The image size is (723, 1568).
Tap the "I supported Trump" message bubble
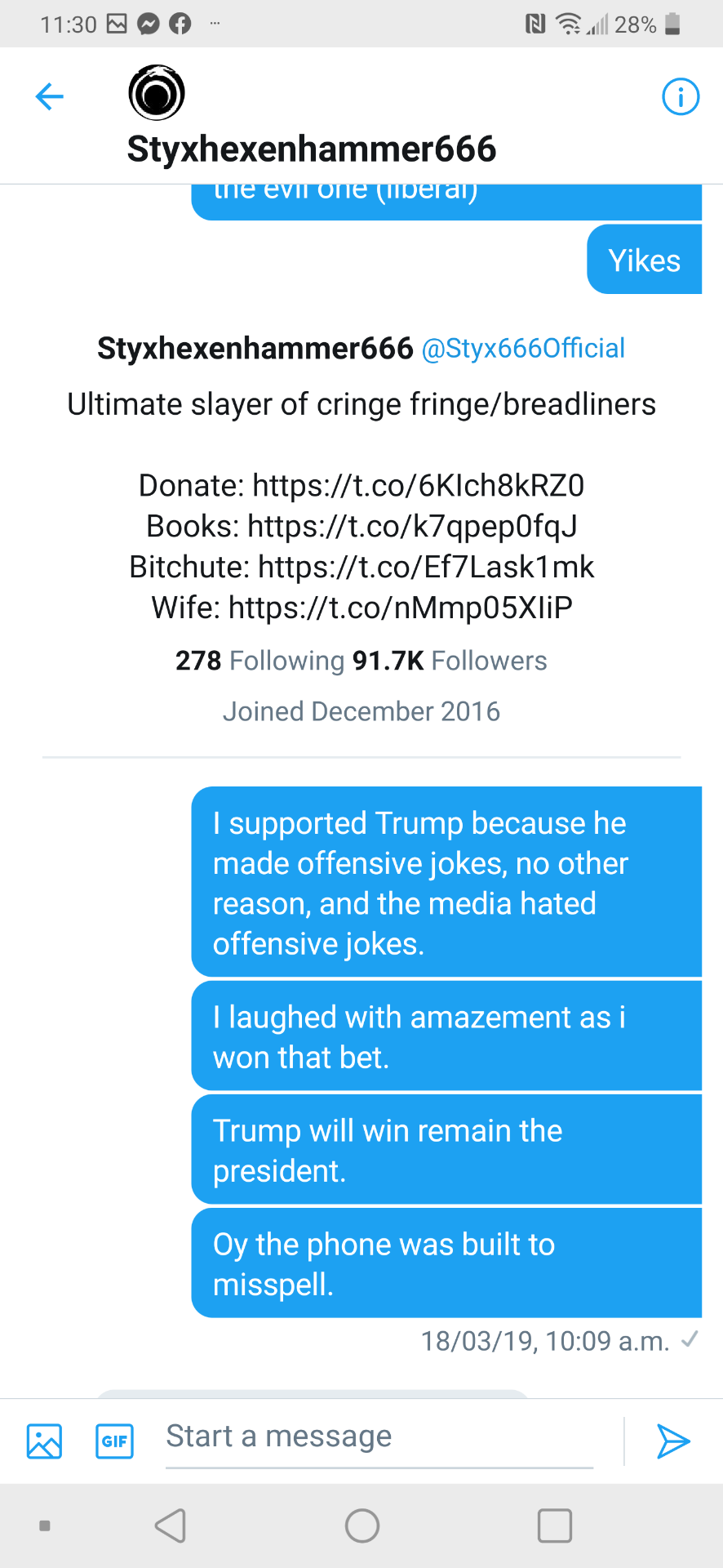coord(446,882)
